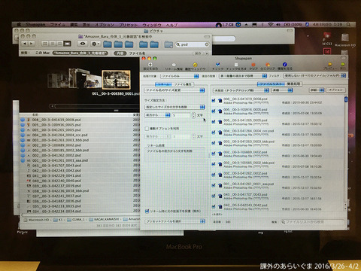Switch Finder to Cover Flow view

click(67, 44)
